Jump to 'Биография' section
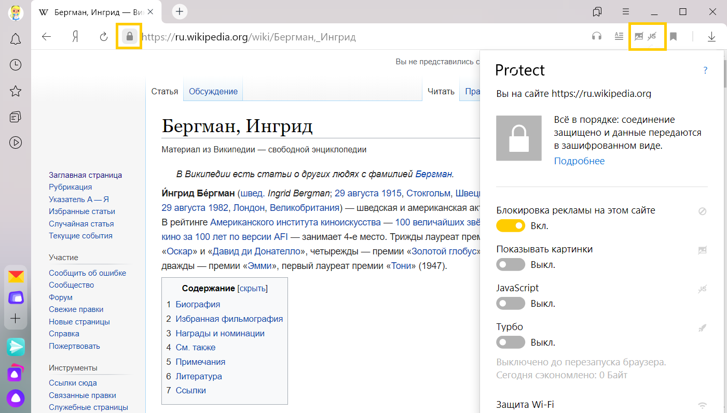Viewport: 727px width, 413px height. pos(198,304)
